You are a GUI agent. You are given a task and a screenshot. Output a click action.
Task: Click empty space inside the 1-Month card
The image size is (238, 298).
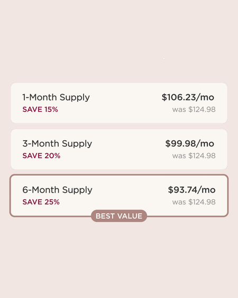click(x=125, y=103)
